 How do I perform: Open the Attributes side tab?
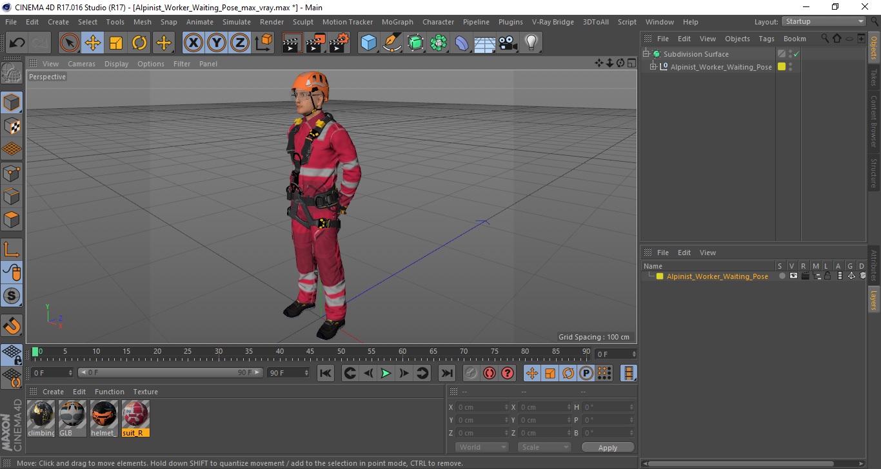tap(874, 265)
